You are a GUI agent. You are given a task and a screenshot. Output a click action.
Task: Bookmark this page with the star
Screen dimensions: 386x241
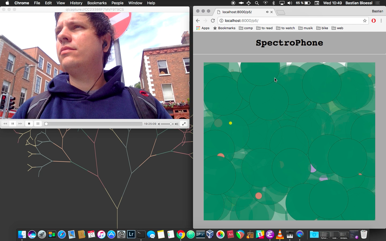click(x=365, y=21)
